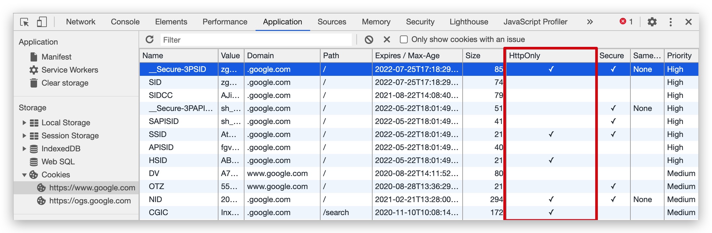This screenshot has width=712, height=233.
Task: Refresh the cookies list
Action: [x=150, y=40]
